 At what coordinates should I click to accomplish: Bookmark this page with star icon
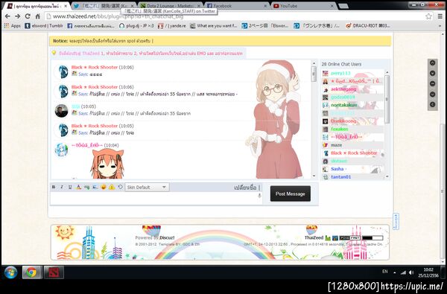click(429, 16)
